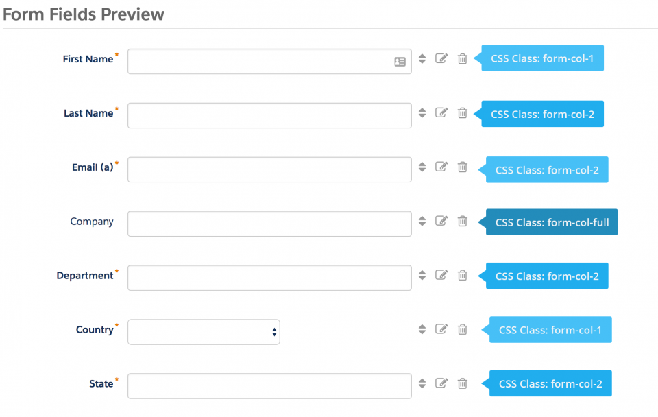Delete the State field

click(463, 383)
